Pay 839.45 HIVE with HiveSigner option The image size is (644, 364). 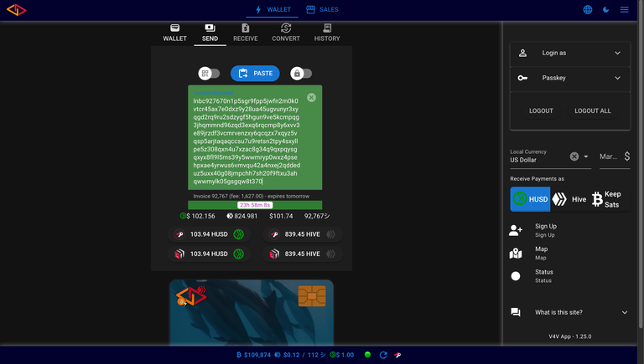[302, 254]
